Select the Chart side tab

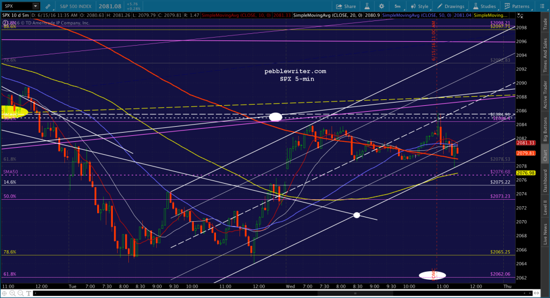click(545, 155)
